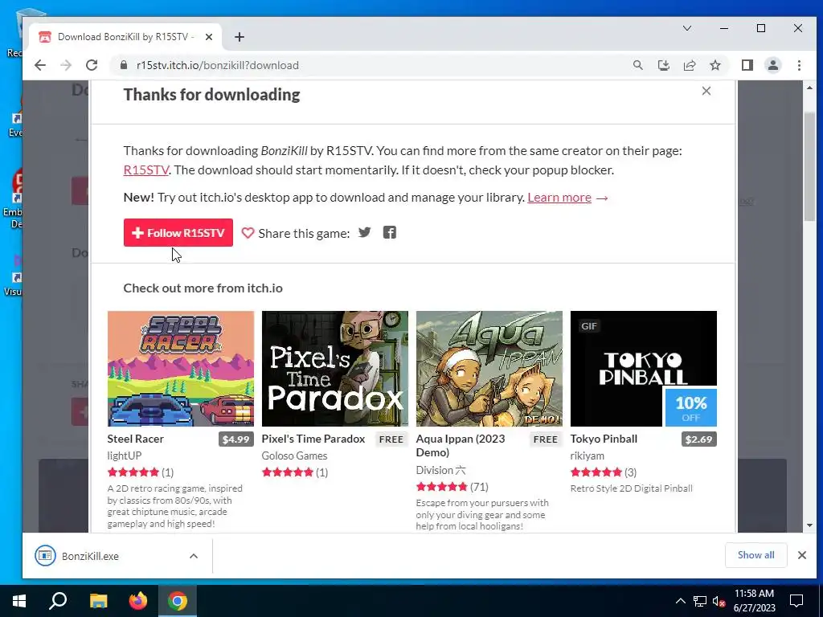Reload the page with refresh icon
The image size is (823, 617).
coord(92,65)
